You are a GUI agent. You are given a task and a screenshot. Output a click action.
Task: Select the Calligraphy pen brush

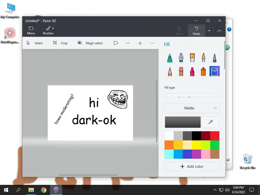[181, 58]
